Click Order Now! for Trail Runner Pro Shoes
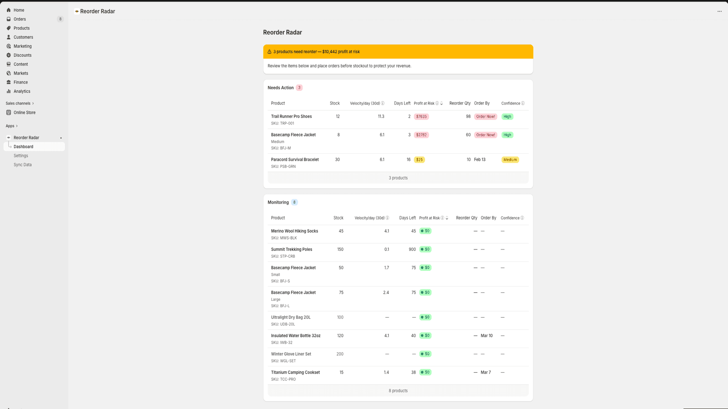This screenshot has width=728, height=409. coord(485,117)
